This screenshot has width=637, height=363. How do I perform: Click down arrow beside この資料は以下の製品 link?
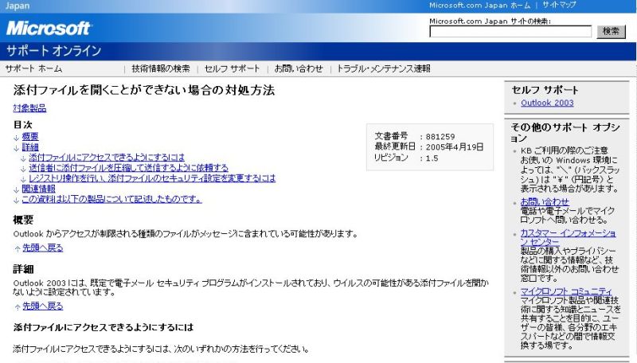tap(16, 200)
